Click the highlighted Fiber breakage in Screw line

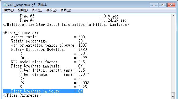pyautogui.click(x=43, y=91)
